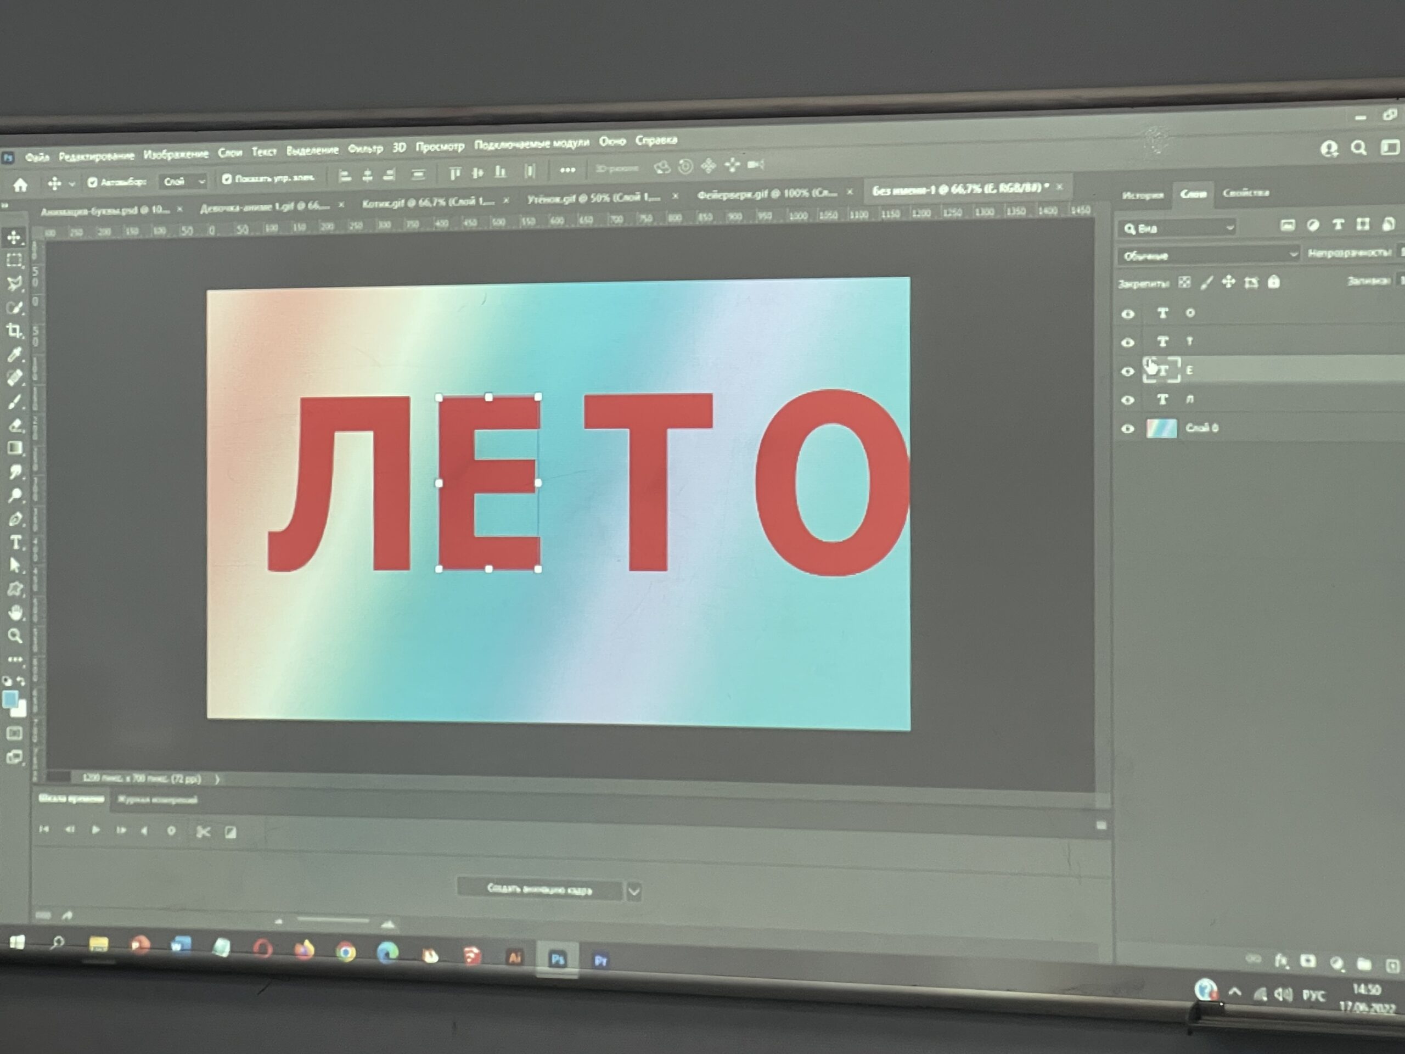Open the Фильтр menu
This screenshot has width=1405, height=1054.
click(x=365, y=149)
